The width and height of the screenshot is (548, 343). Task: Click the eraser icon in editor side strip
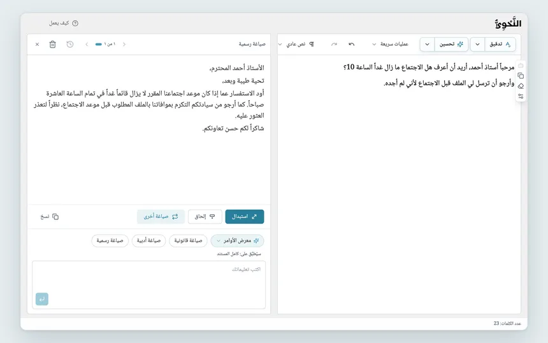point(521,86)
